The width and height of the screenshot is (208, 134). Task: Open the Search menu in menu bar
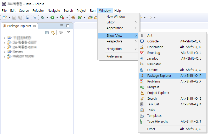click(68, 11)
